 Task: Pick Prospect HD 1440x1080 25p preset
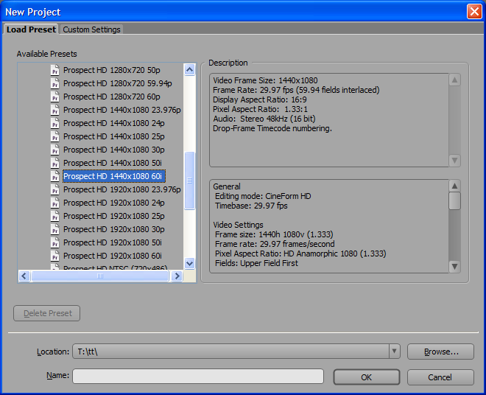coord(113,136)
